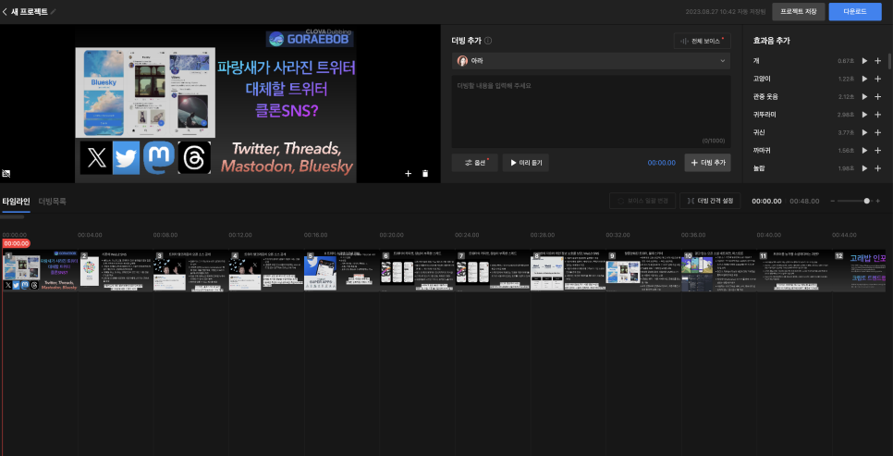Select slide 9 thumbnail in timeline
893x456 pixels.
(644, 271)
